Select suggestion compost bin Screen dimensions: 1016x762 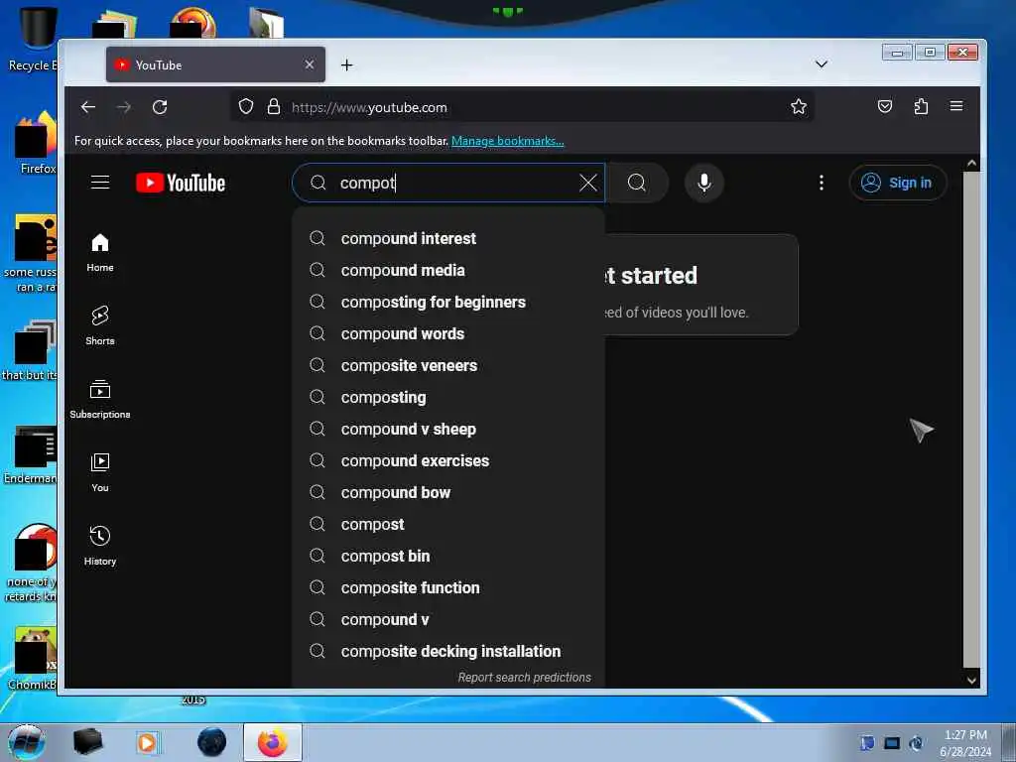click(448, 556)
